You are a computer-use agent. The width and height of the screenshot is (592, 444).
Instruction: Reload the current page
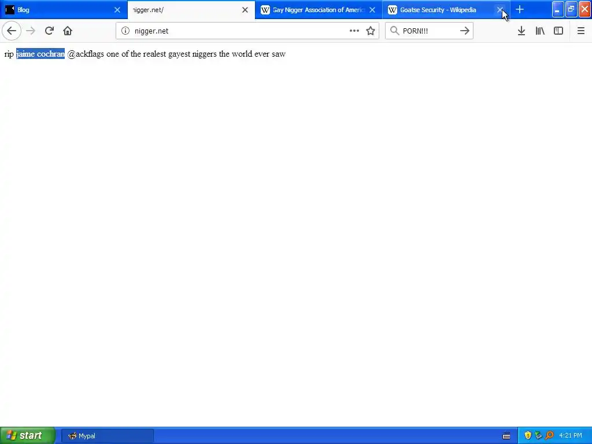pos(49,31)
